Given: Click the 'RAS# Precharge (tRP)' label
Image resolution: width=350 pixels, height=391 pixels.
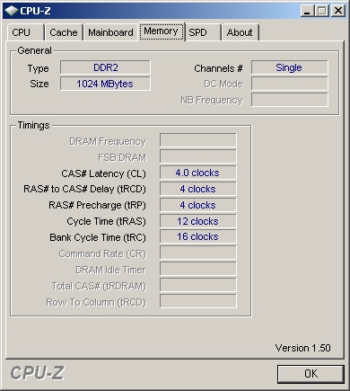Looking at the screenshot, I should pyautogui.click(x=97, y=206).
